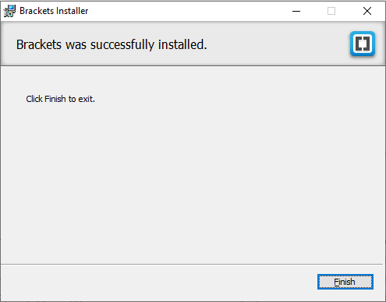Click the word 'successfully' in the heading
386x302 pixels.
122,44
